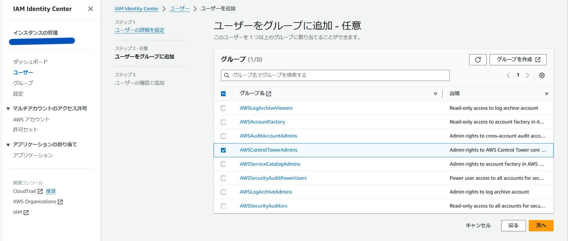Viewport: 568px width, 241px height.
Task: Open AWSAccountFactory group link
Action: (262, 122)
